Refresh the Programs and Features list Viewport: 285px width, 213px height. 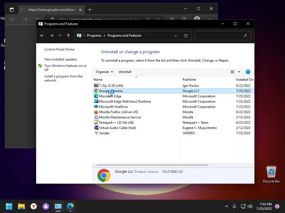click(x=186, y=36)
